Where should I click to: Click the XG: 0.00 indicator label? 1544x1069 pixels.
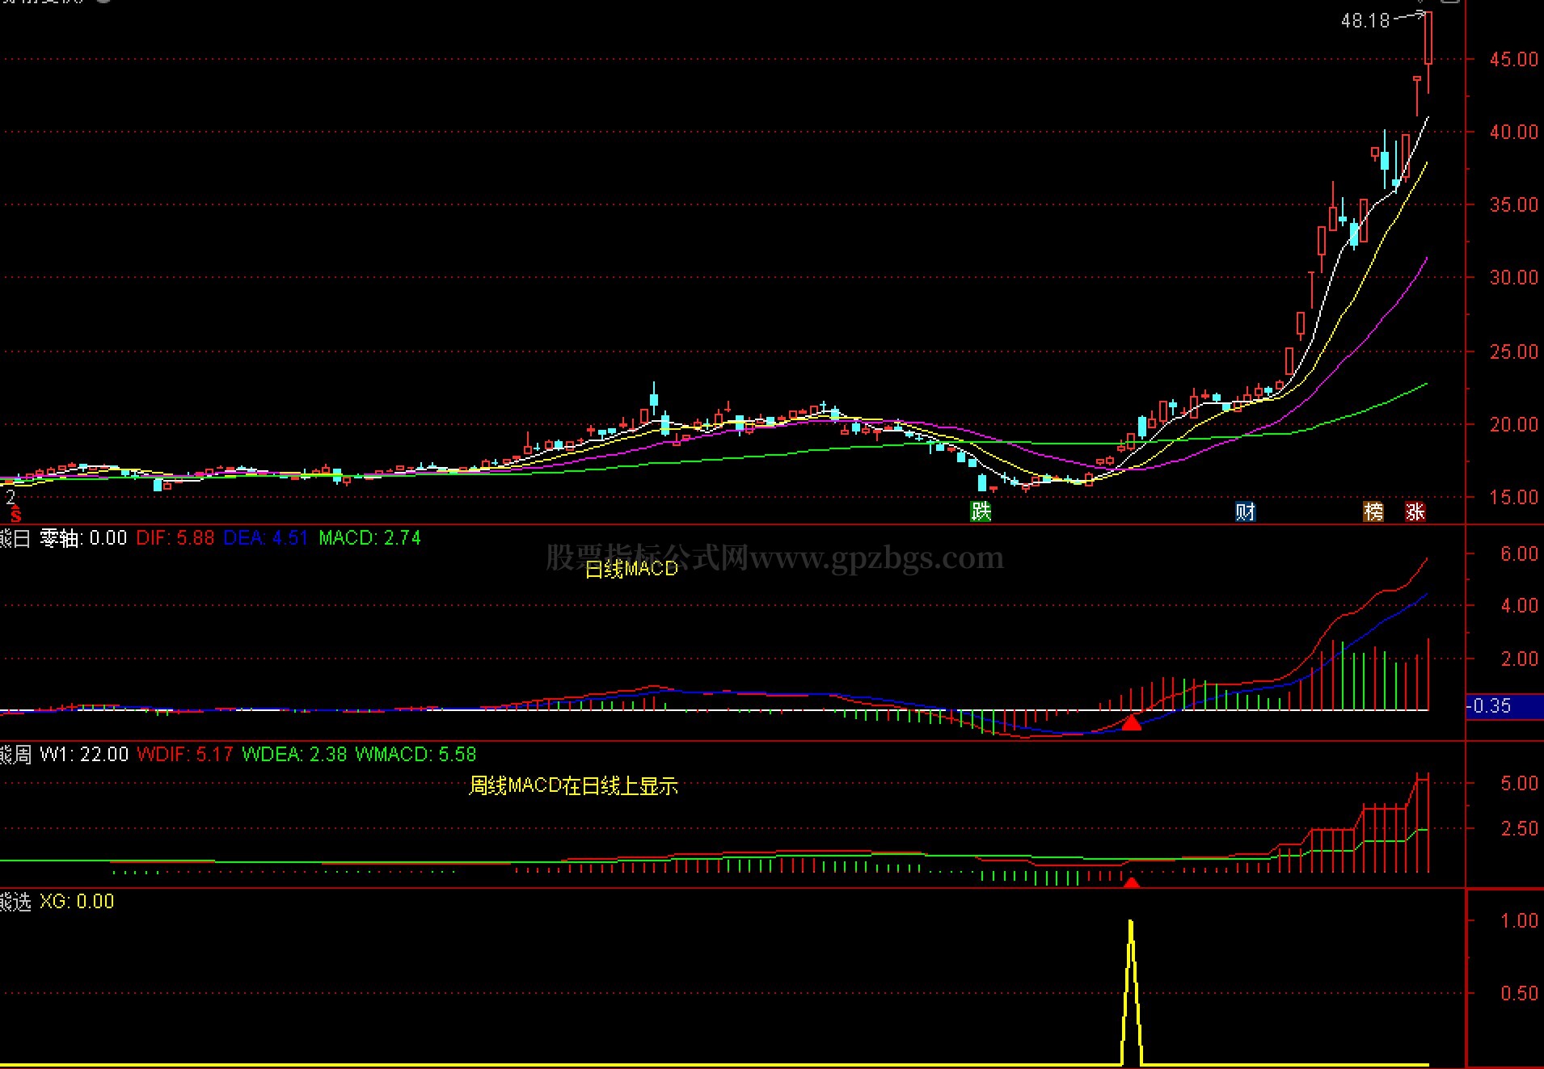(77, 902)
